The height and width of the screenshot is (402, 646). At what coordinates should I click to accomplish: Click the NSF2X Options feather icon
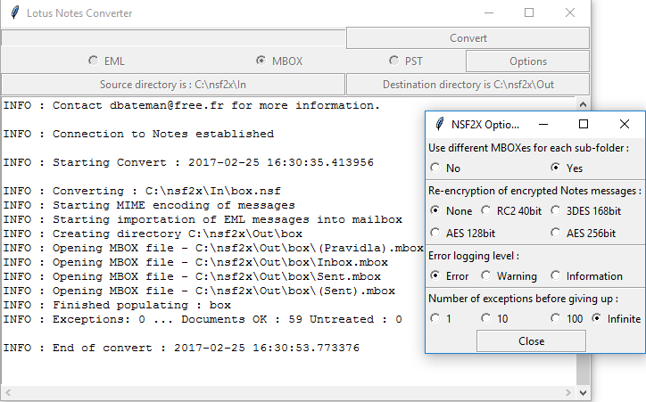coord(440,124)
